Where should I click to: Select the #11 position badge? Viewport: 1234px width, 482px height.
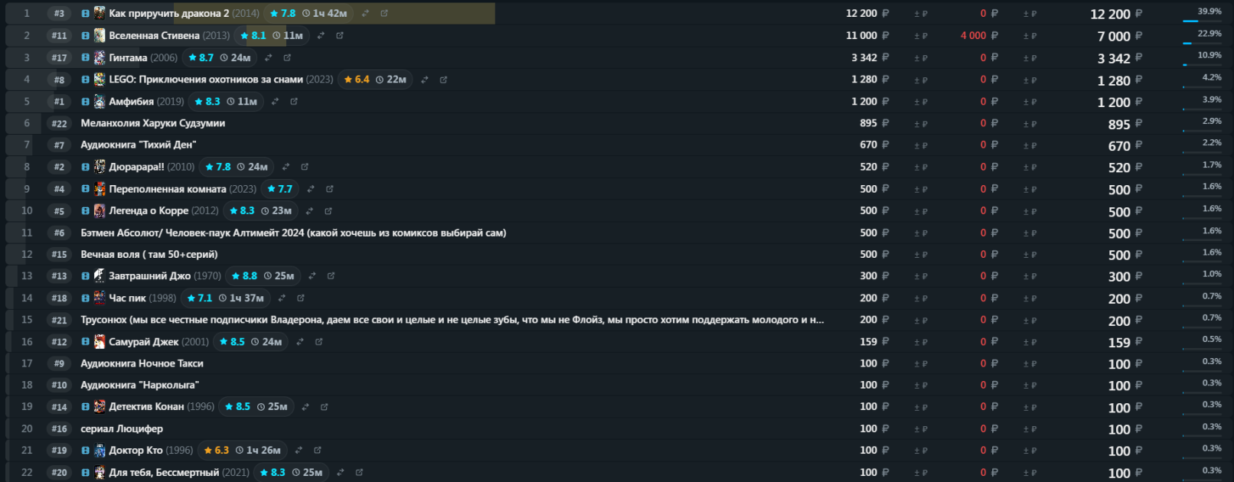tap(59, 35)
